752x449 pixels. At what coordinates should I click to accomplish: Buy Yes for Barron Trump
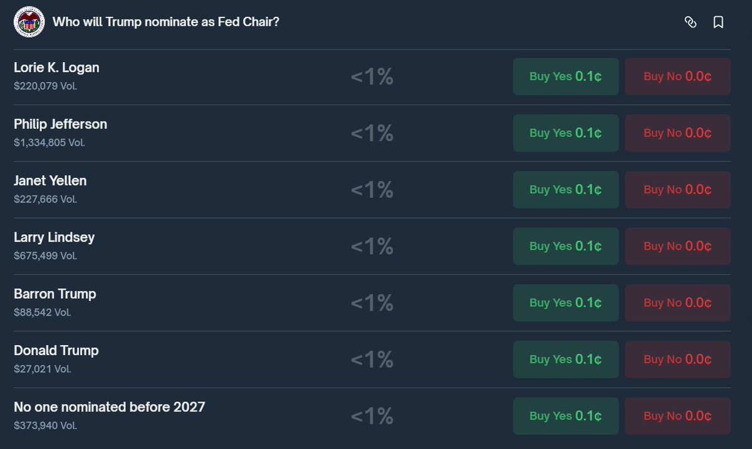click(x=565, y=302)
